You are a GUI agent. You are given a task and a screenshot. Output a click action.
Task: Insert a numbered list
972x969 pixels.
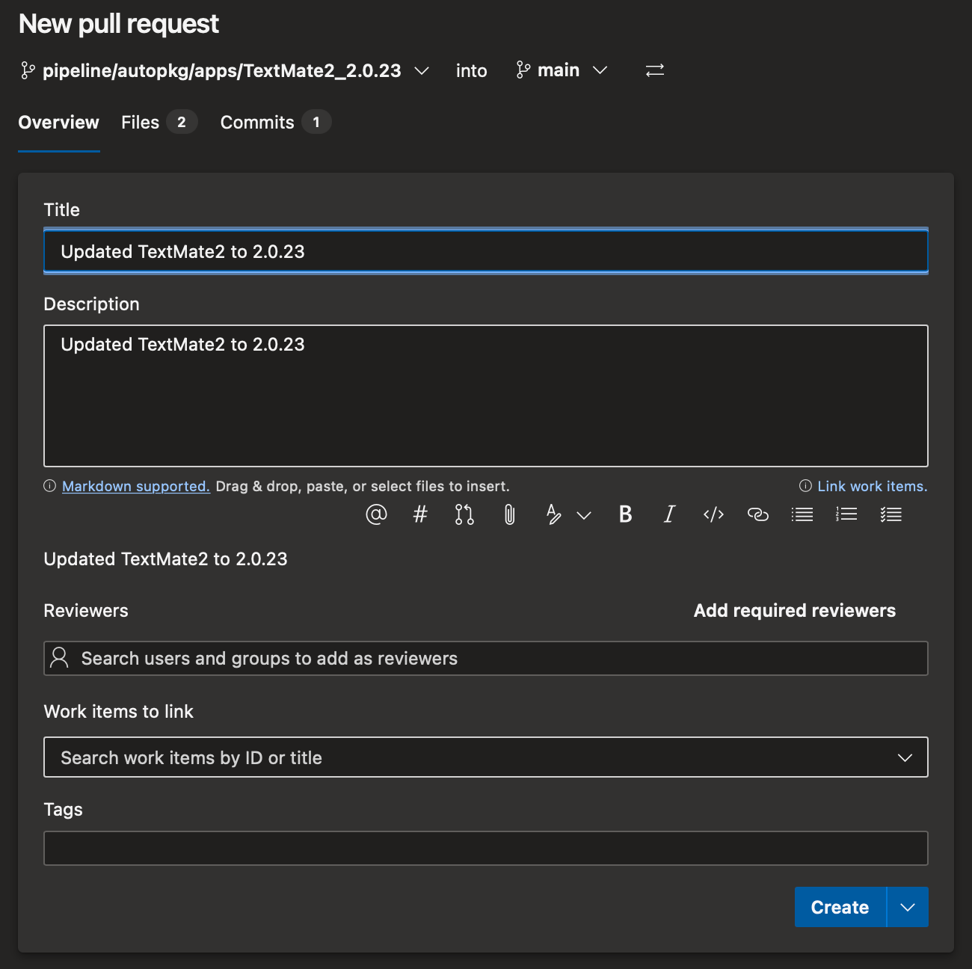(846, 514)
